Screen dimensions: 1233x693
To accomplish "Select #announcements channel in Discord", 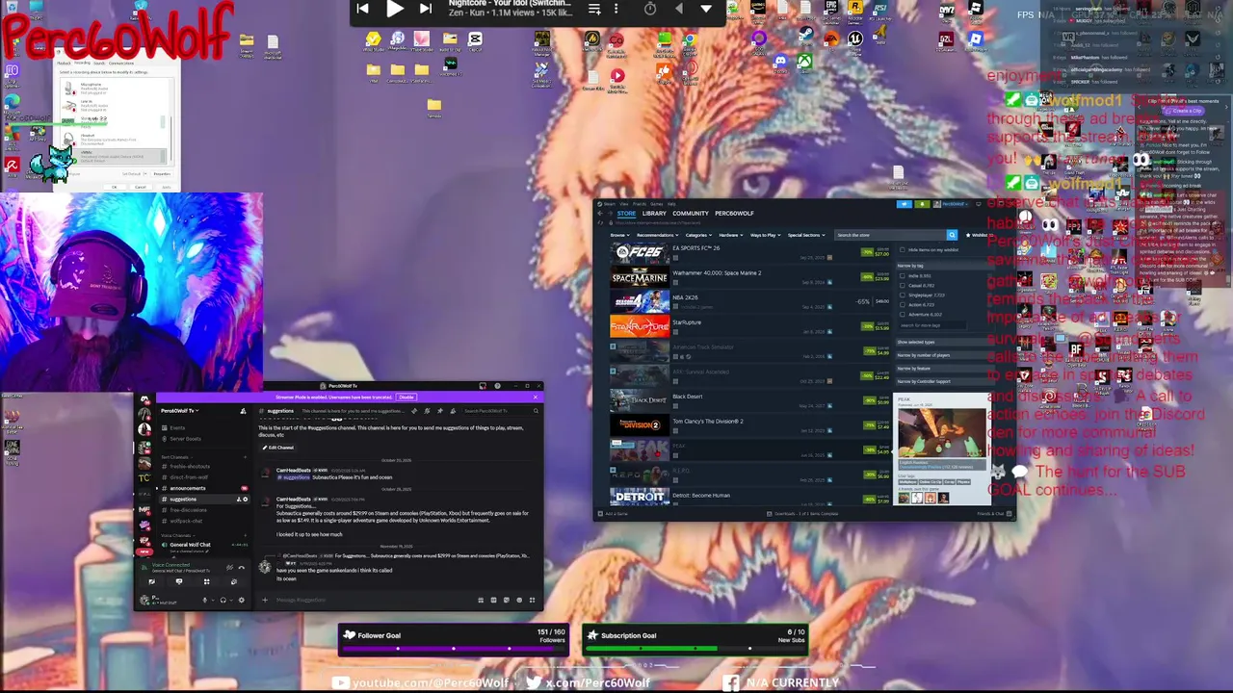I will (x=188, y=488).
